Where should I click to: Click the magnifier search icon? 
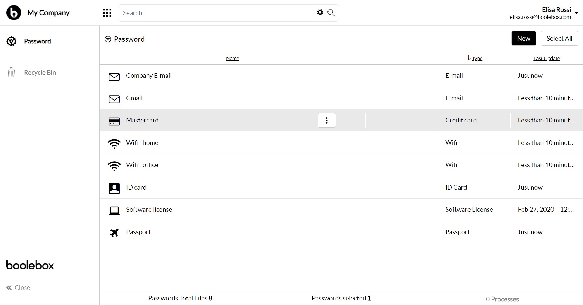tap(331, 13)
